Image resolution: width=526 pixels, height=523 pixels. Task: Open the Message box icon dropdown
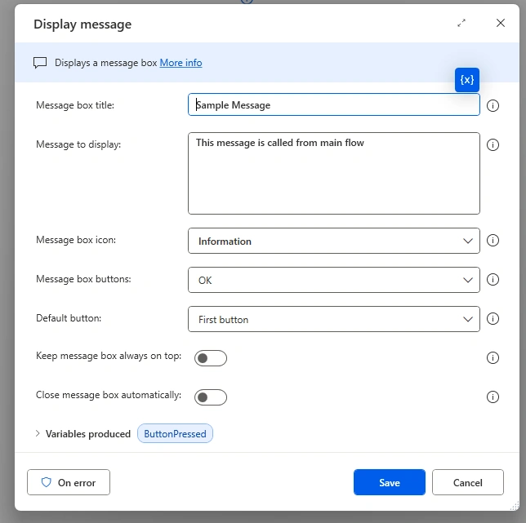[x=334, y=241]
